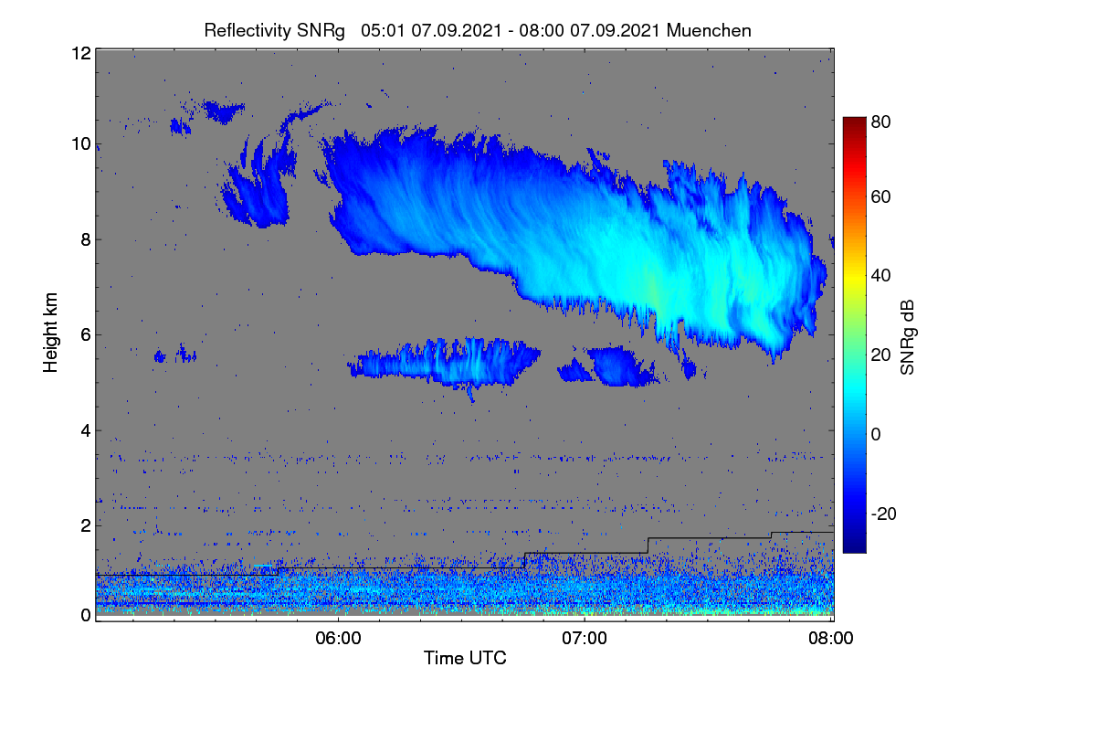The width and height of the screenshot is (1096, 731).
Task: Click the height tick label 0
Action: 85,615
